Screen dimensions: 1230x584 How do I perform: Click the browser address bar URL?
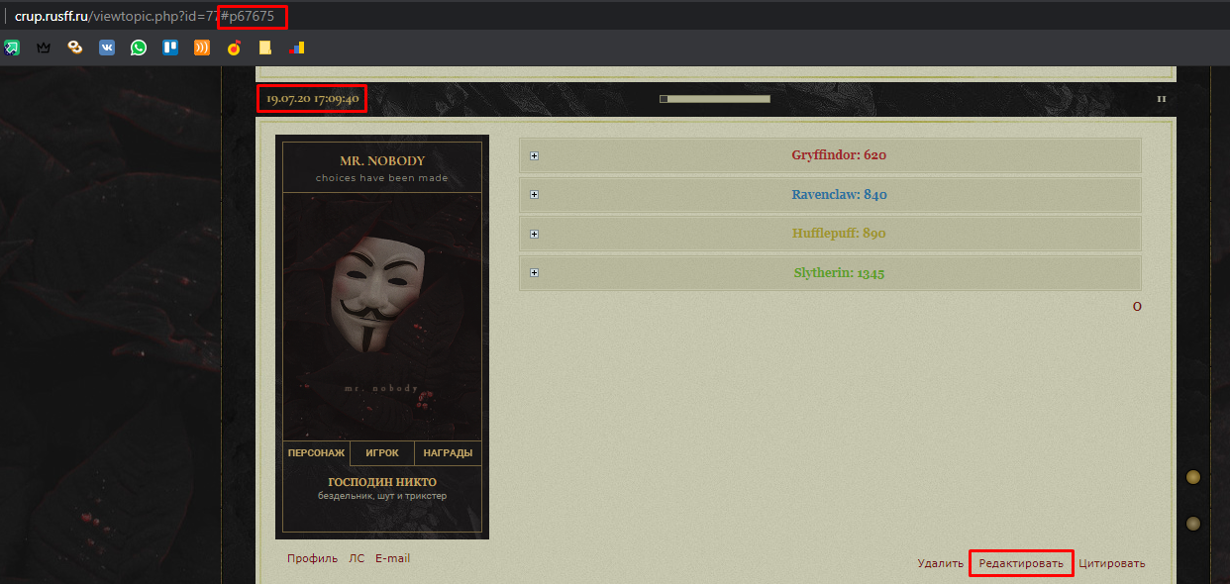[145, 17]
